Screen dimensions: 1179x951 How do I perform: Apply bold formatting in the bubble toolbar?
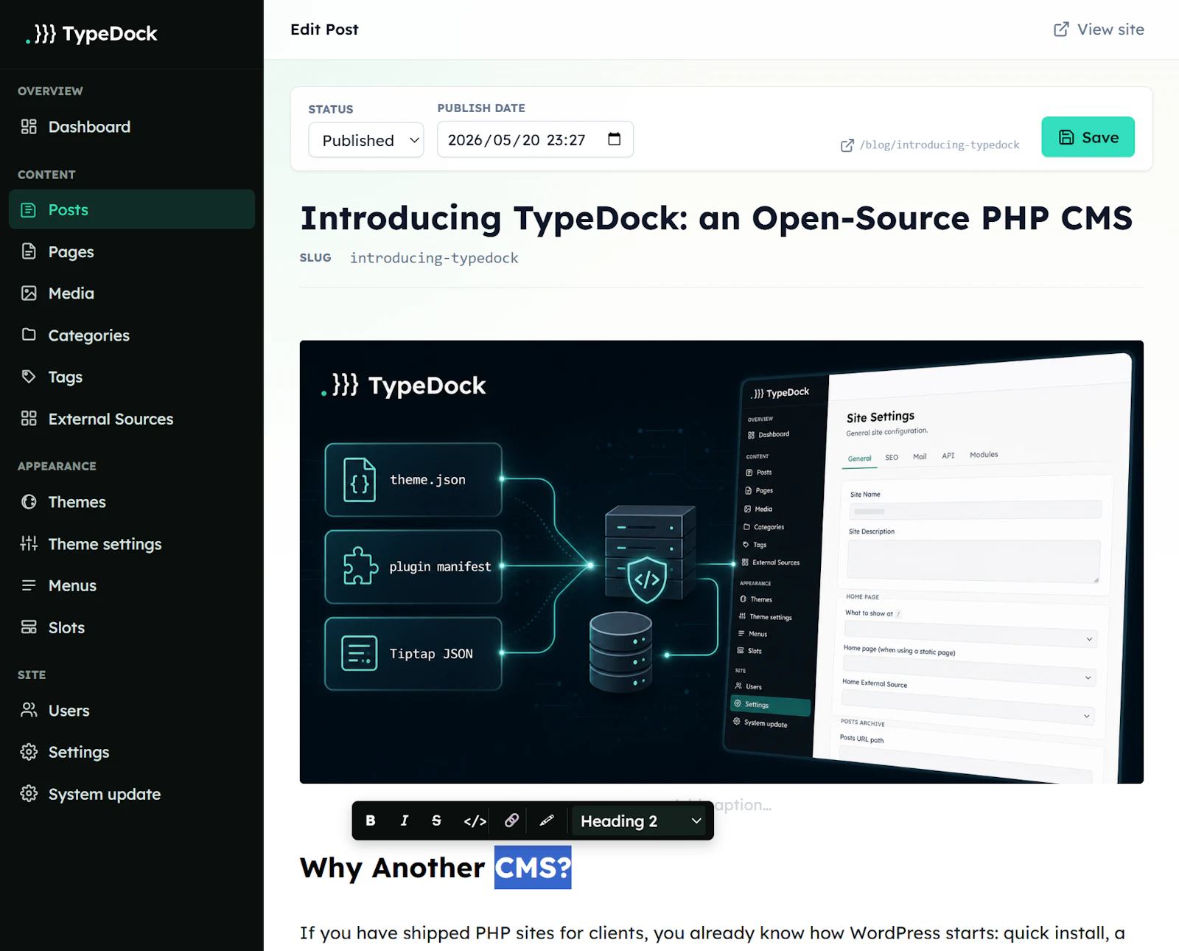(371, 821)
